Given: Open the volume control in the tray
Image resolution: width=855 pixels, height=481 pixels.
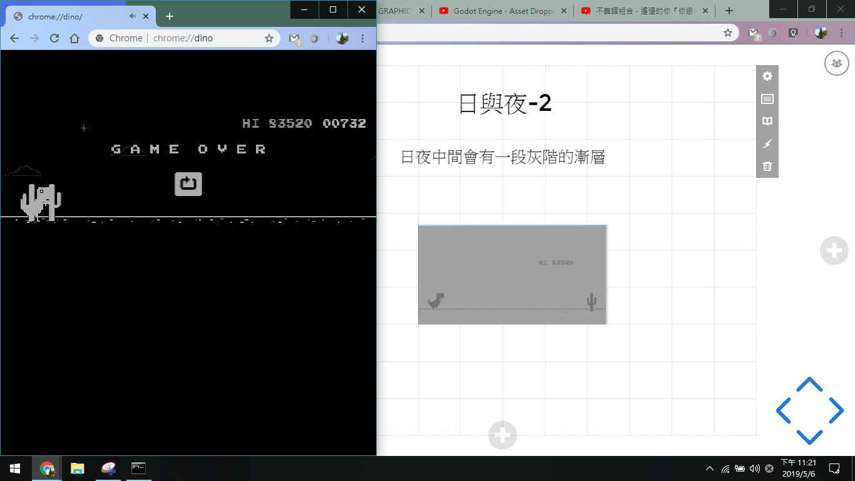Looking at the screenshot, I should (x=754, y=468).
